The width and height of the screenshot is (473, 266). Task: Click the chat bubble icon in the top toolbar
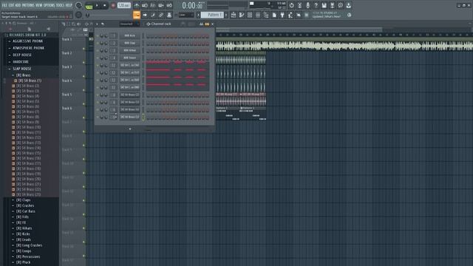click(340, 5)
